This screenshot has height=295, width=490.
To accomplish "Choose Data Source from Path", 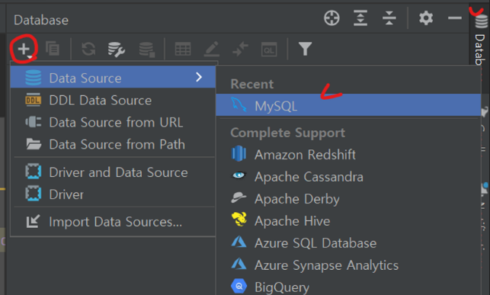I will pyautogui.click(x=113, y=144).
